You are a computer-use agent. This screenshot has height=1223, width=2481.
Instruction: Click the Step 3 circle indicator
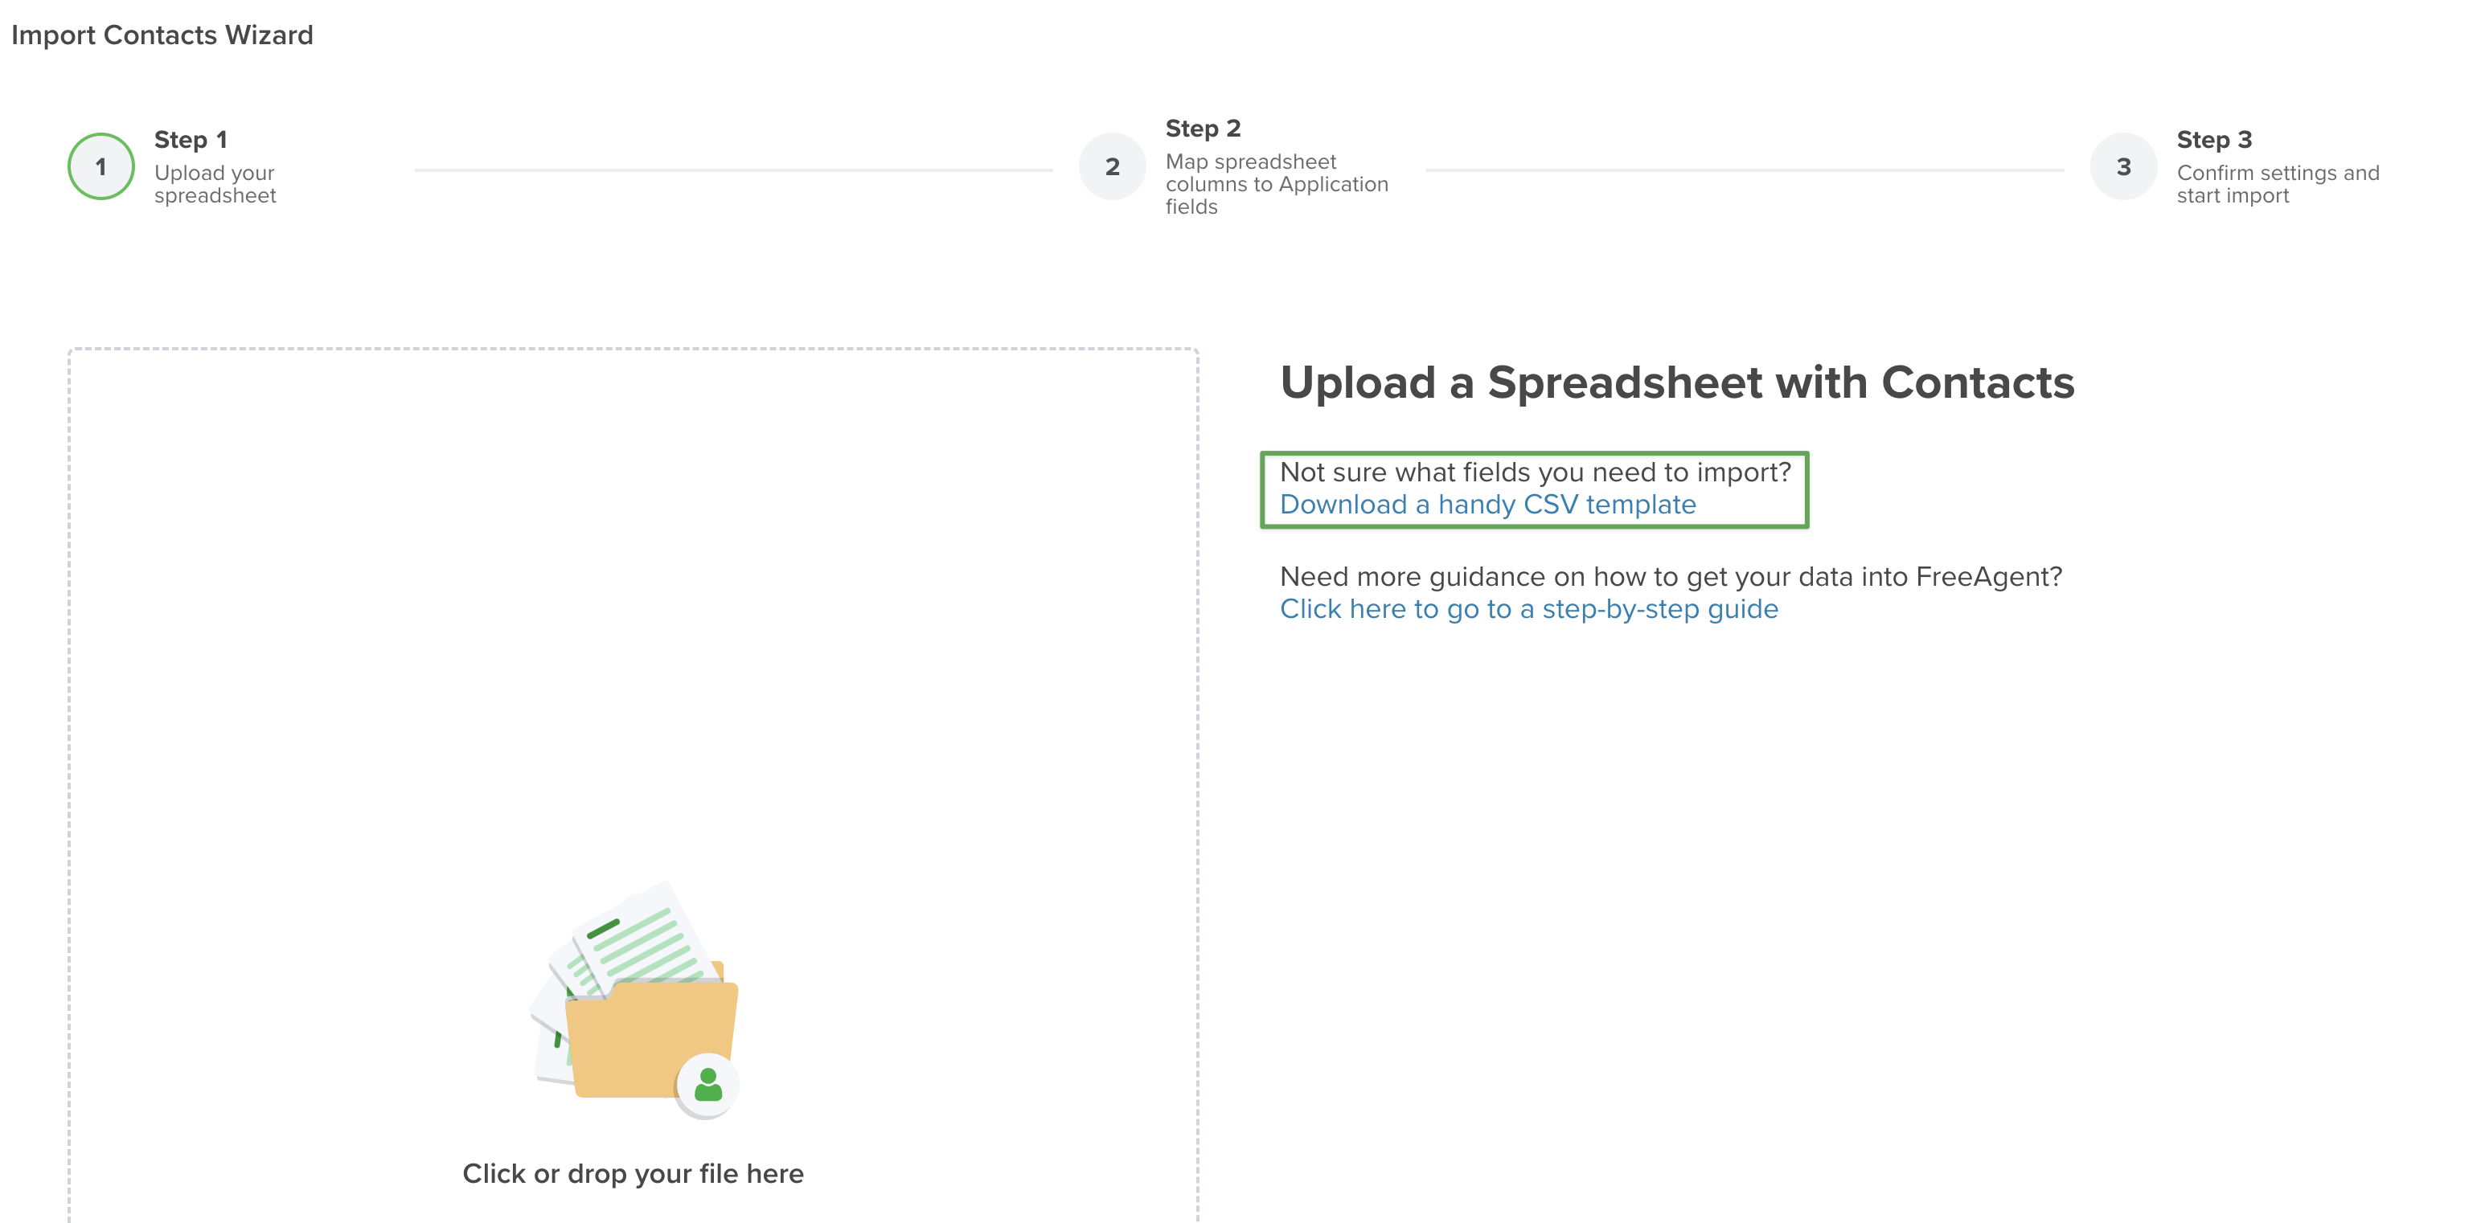(x=2124, y=166)
